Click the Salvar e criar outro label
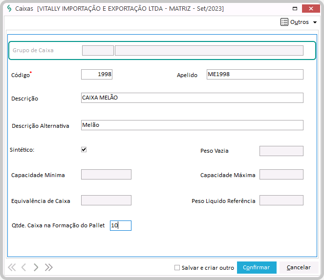 pyautogui.click(x=208, y=268)
